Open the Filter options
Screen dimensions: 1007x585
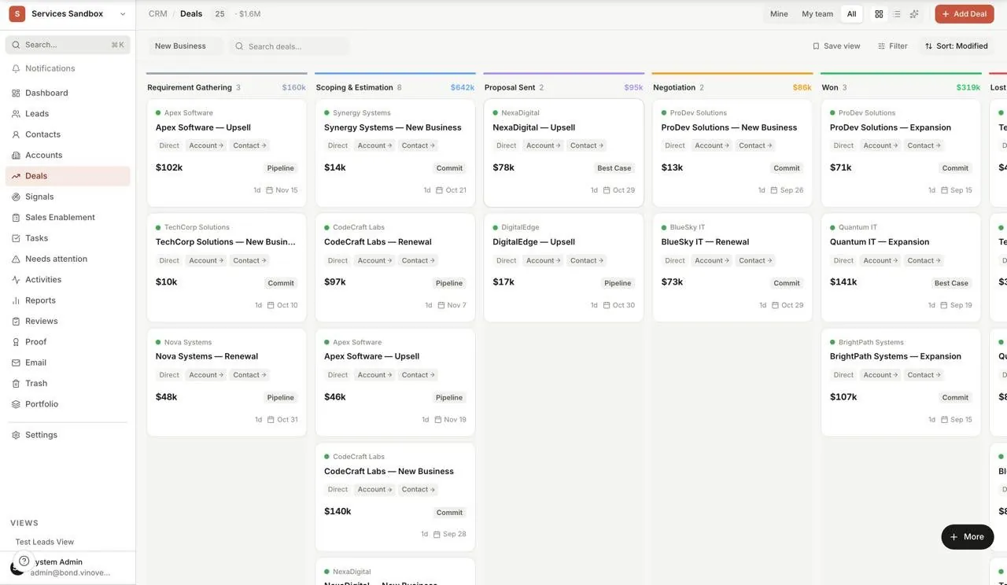click(x=892, y=46)
